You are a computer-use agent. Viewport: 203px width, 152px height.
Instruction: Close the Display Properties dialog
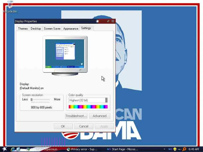point(113,21)
